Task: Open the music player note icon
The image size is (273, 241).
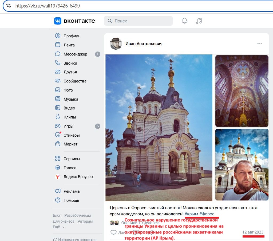Action: (199, 21)
